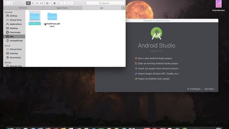
Task: Select the BloodBuddy folder icon
Action: click(x=35, y=16)
